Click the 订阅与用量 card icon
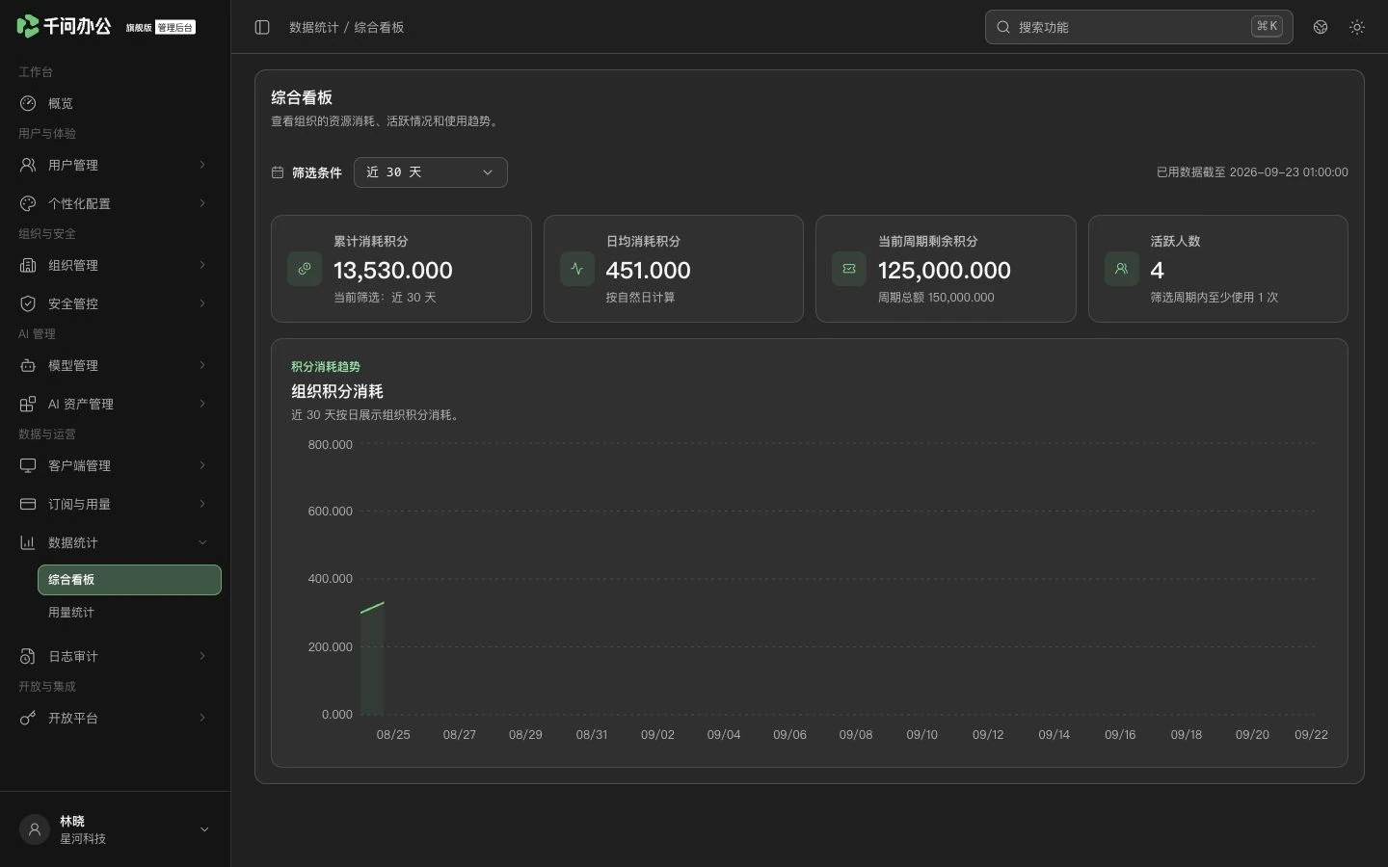1388x867 pixels. click(28, 504)
